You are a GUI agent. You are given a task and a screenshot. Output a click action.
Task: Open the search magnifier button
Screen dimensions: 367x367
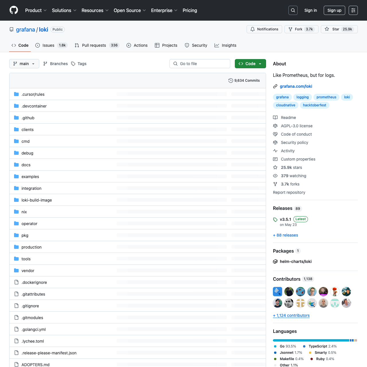293,10
